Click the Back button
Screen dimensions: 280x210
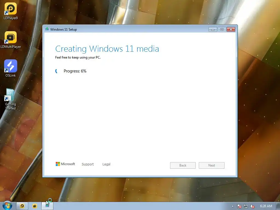[183, 165]
